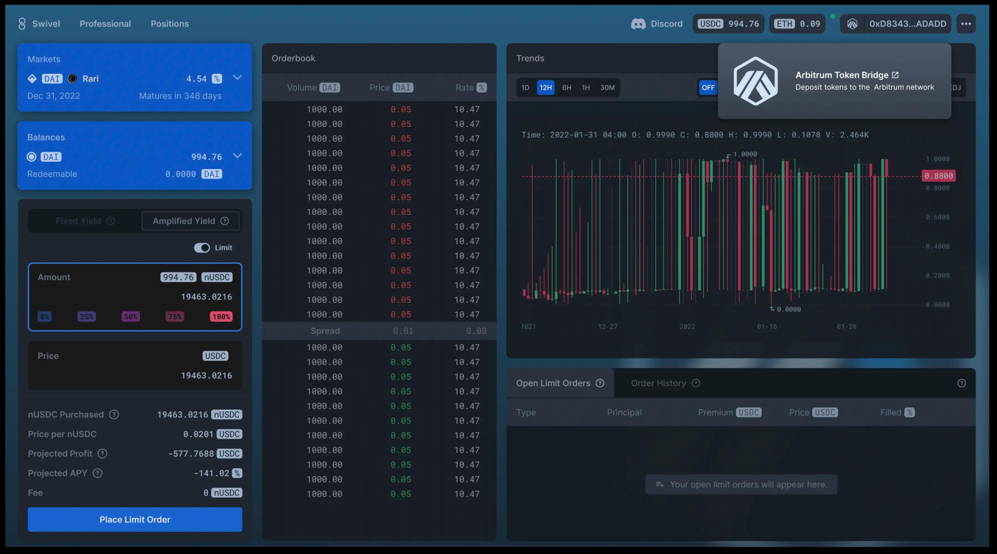Click Place Limit Order button

(135, 519)
